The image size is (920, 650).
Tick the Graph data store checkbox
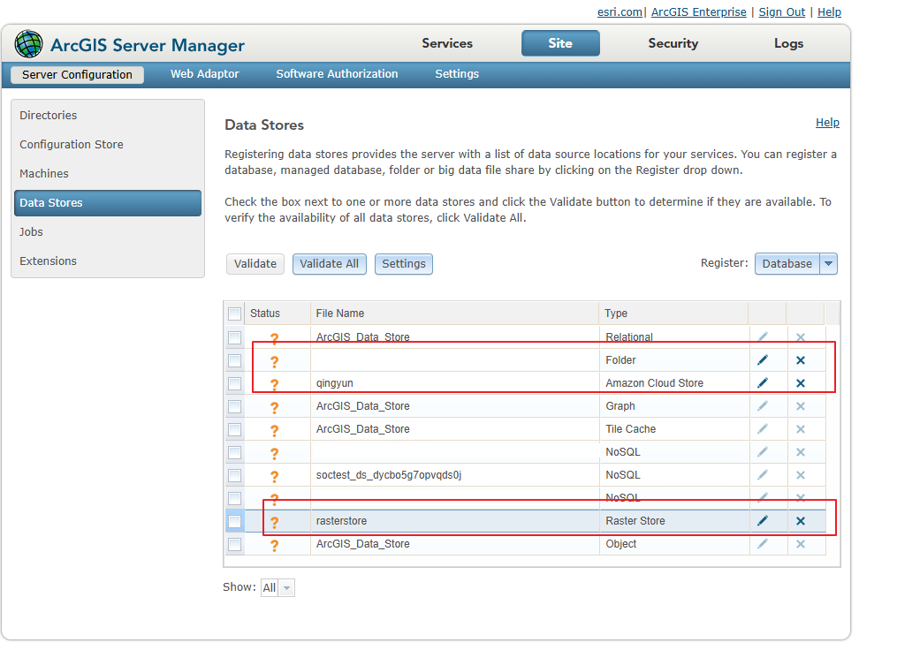coord(235,406)
